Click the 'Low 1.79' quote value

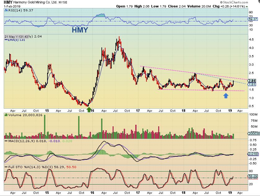click(159, 6)
